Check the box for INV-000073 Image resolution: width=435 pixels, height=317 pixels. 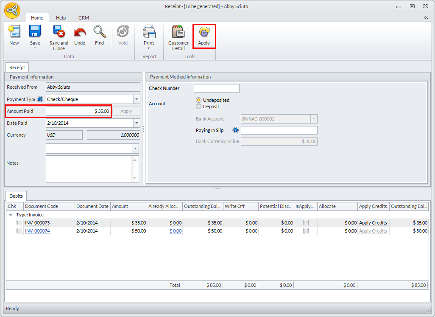(19, 223)
